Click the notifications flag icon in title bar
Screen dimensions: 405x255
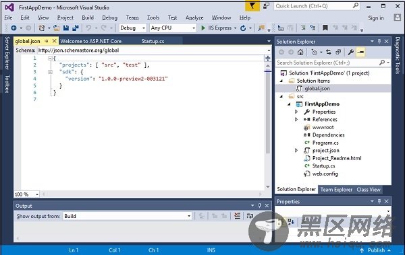(x=252, y=6)
